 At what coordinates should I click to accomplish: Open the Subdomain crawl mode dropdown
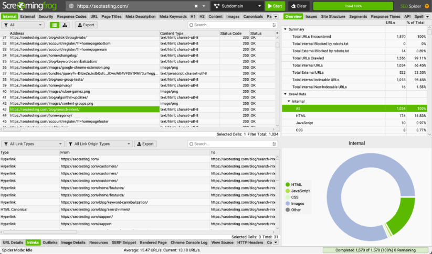coord(236,6)
